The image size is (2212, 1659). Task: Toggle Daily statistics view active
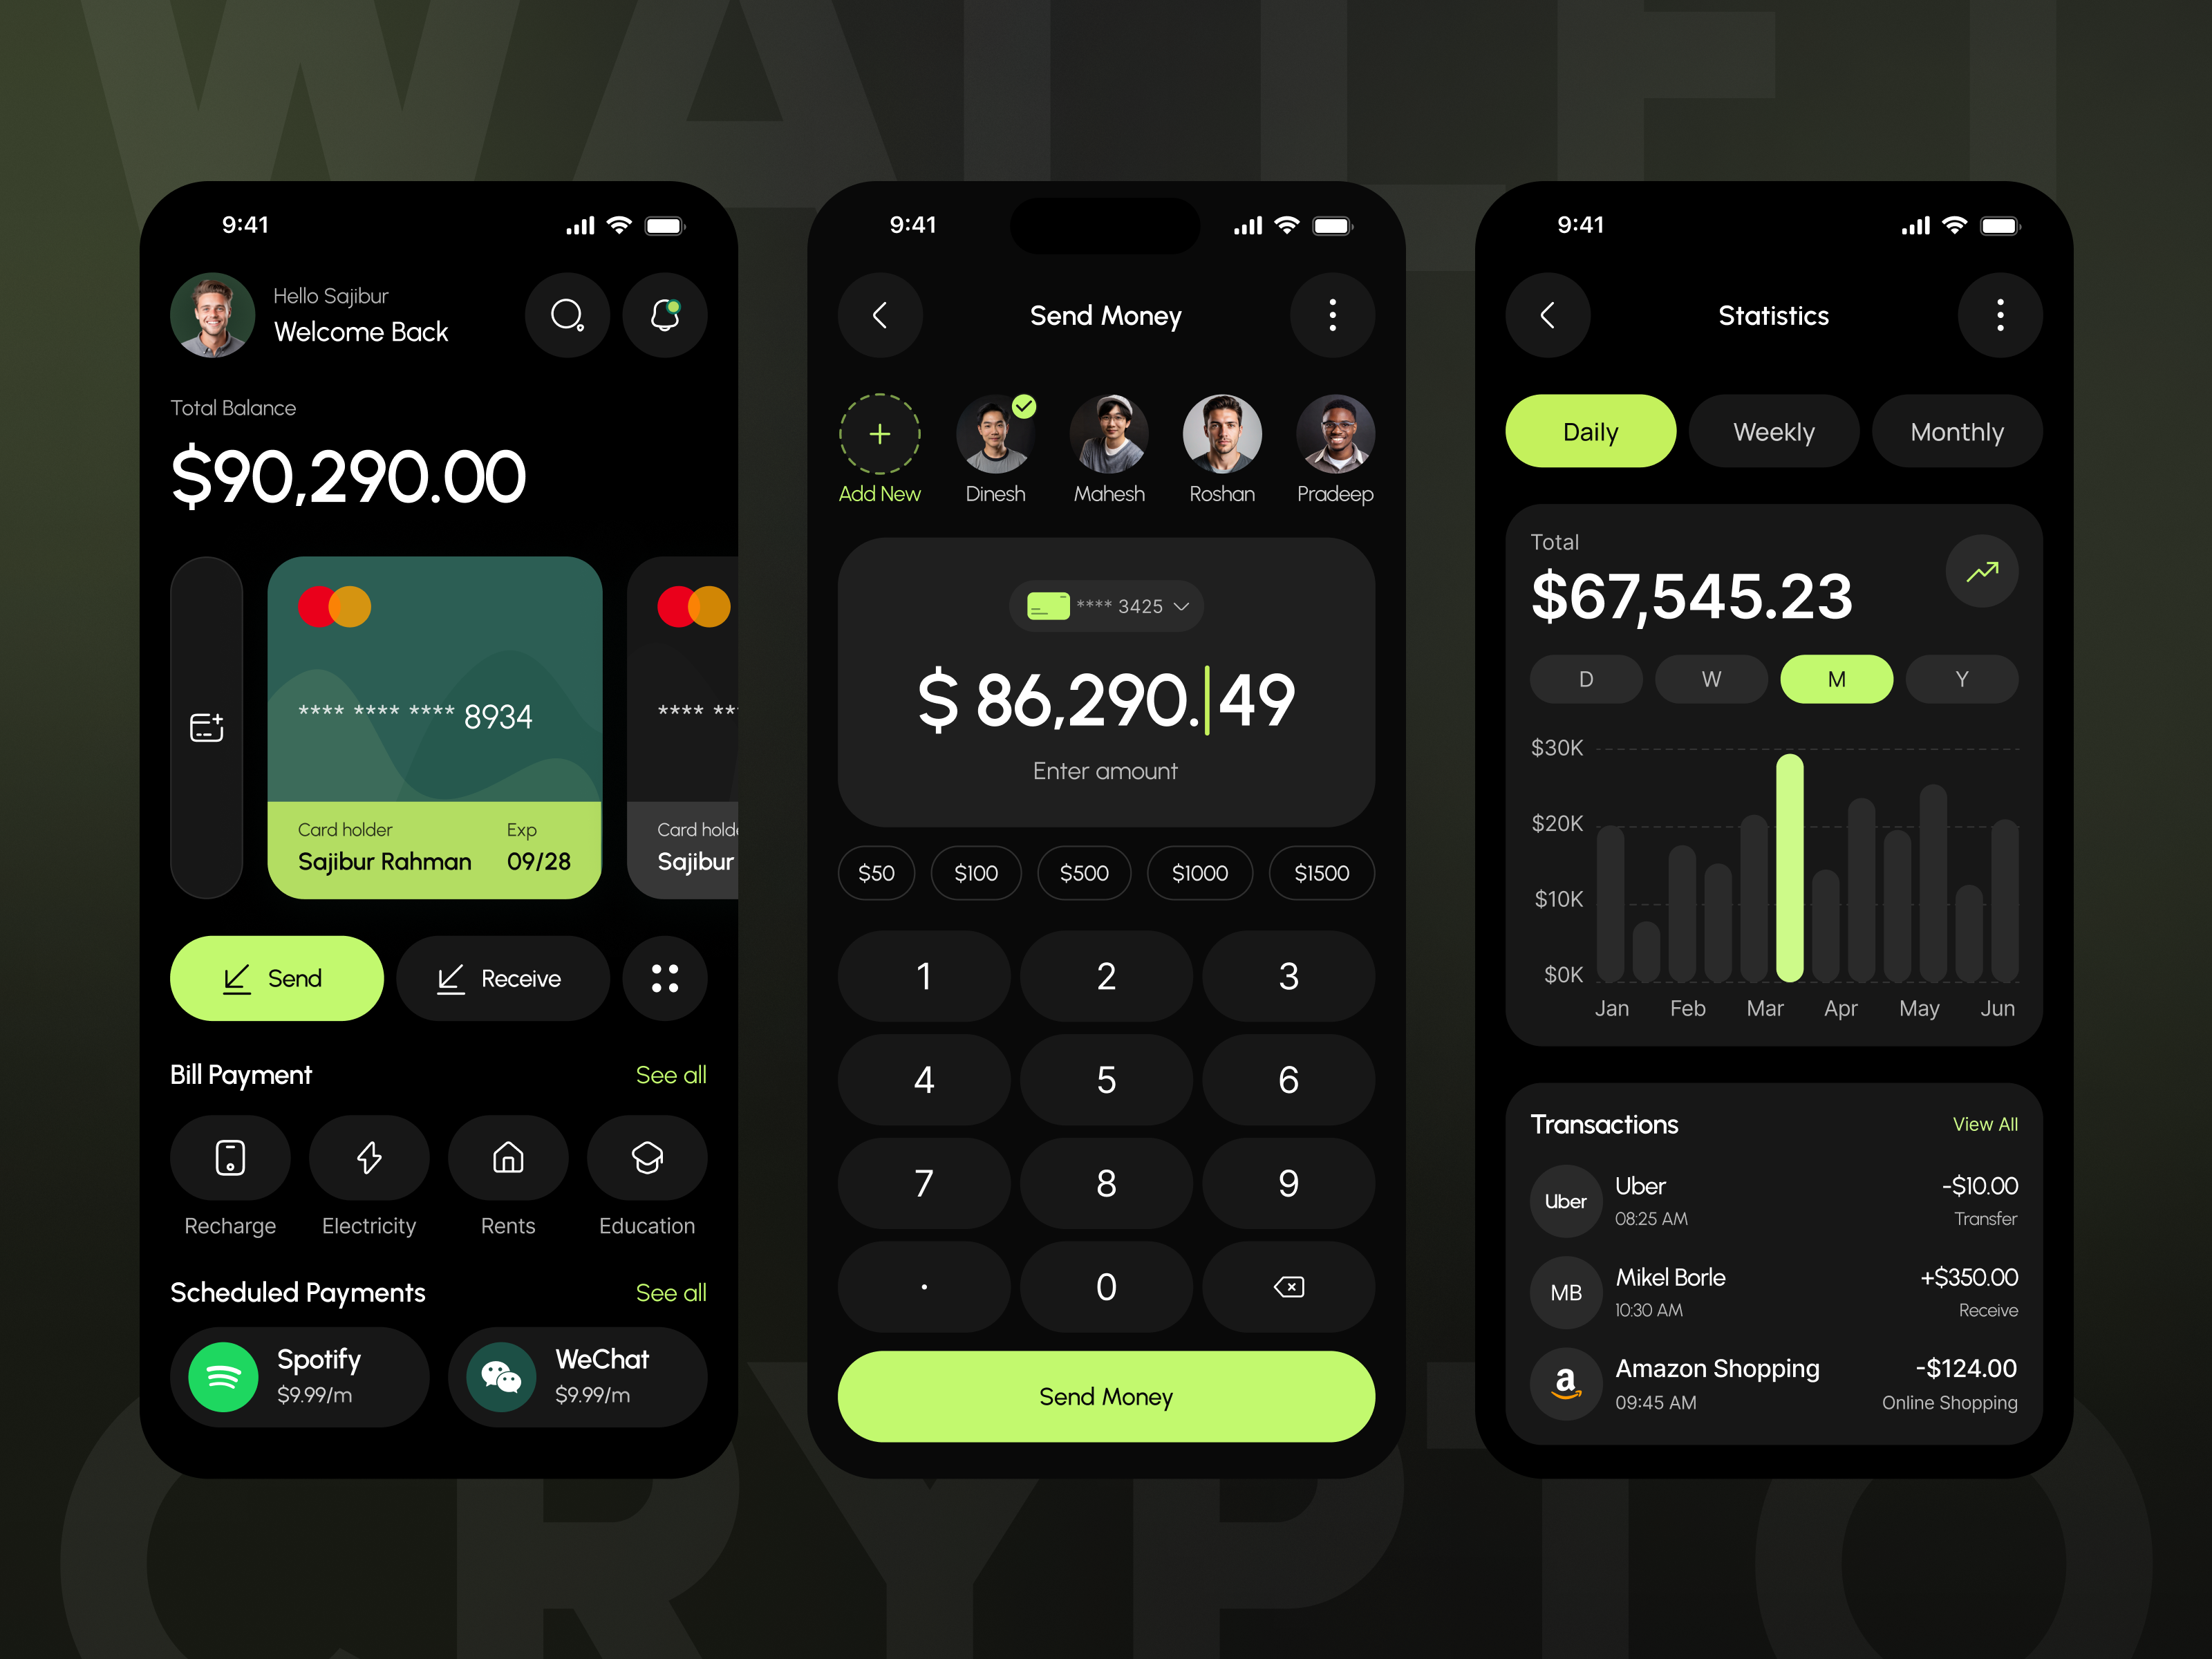point(1588,431)
